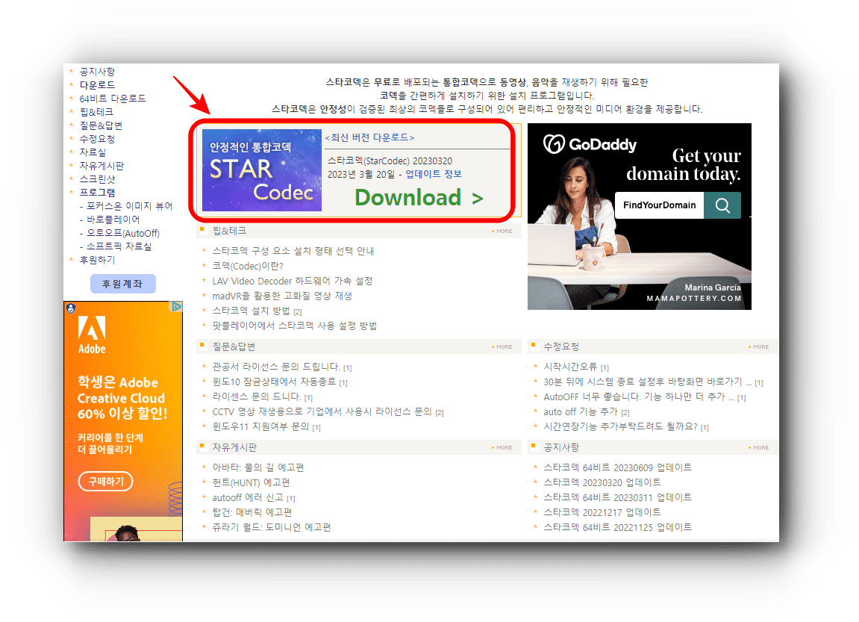Open 윈도10 잠금상태에서 자동종료 post
The width and height of the screenshot is (859, 622).
point(274,382)
